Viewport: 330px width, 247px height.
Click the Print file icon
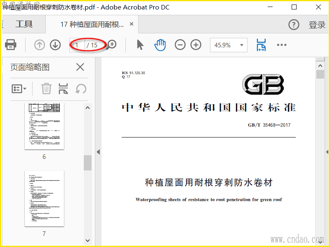point(11,44)
